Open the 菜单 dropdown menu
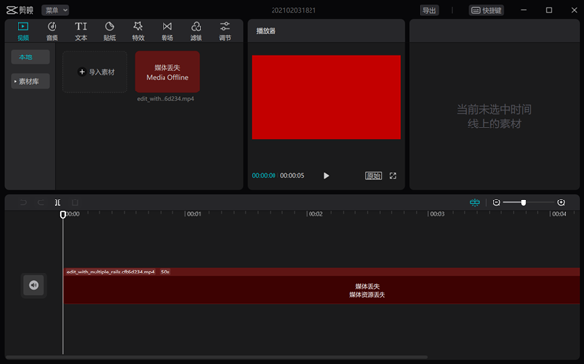The height and width of the screenshot is (364, 584). pyautogui.click(x=55, y=10)
